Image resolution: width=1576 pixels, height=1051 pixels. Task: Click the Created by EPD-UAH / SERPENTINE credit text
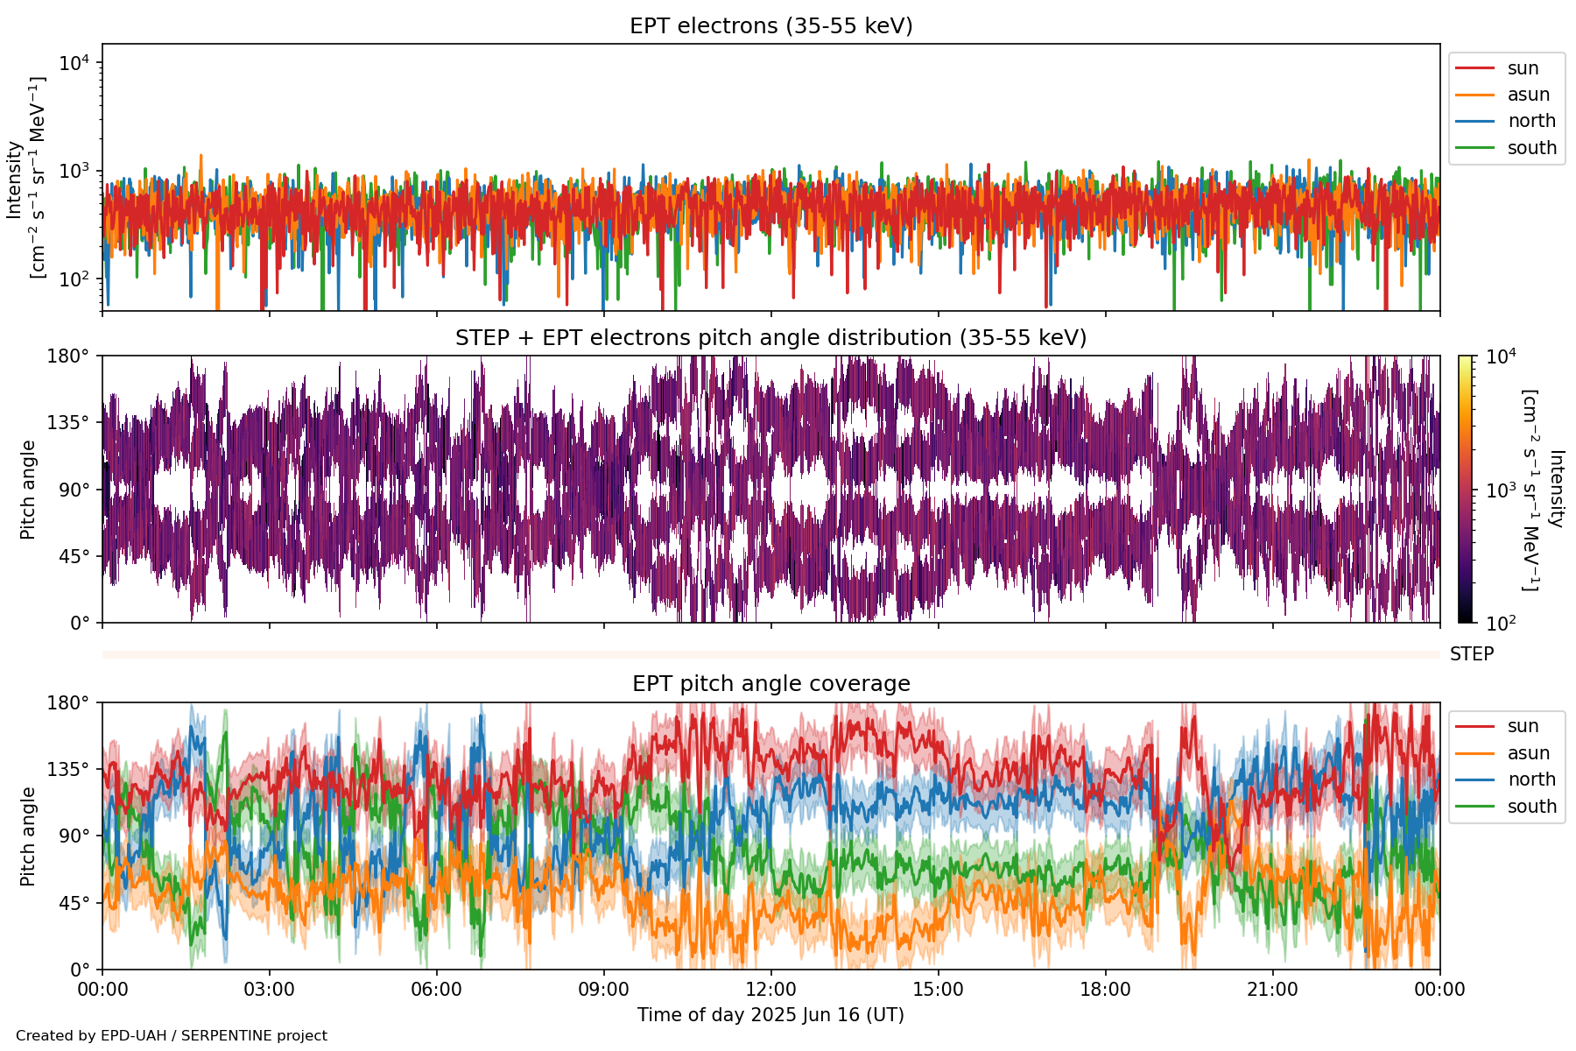click(172, 1036)
